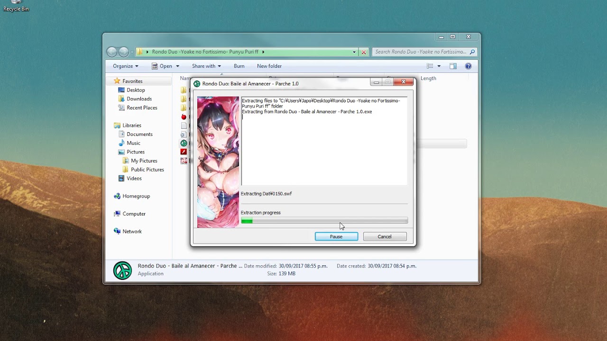607x341 pixels.
Task: Cancel the Rondo Duo patch extraction
Action: pyautogui.click(x=385, y=236)
